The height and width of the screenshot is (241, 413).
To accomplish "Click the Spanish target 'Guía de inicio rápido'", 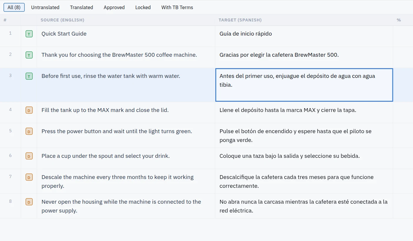I will pos(246,34).
